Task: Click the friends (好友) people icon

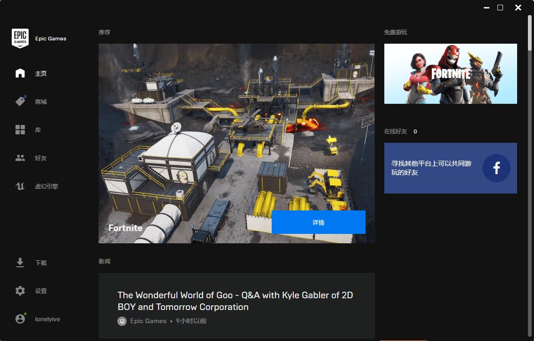Action: coord(20,158)
